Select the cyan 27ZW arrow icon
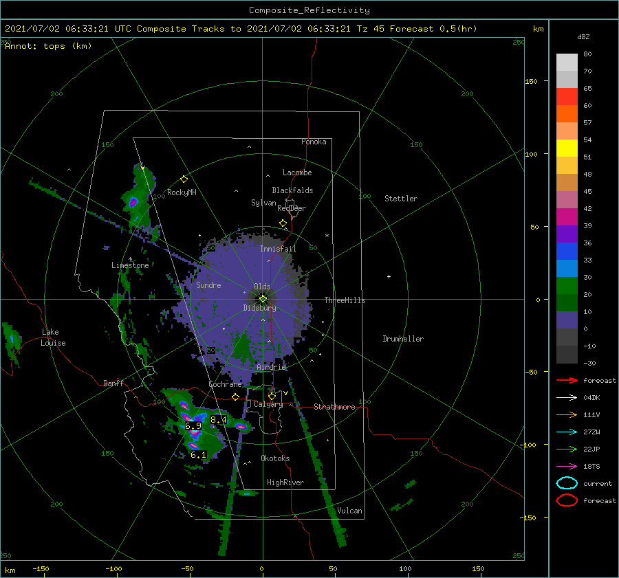The height and width of the screenshot is (578, 619). coord(567,432)
